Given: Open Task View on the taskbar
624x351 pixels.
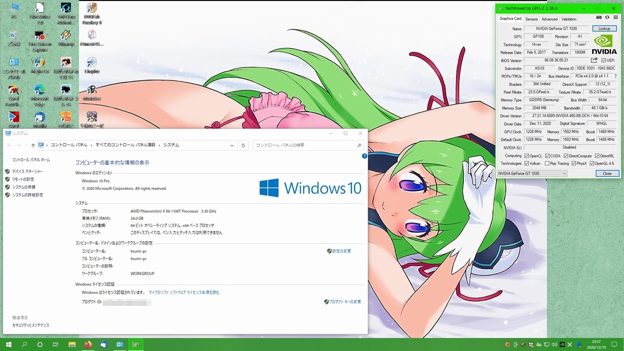Looking at the screenshot, I should 55,344.
